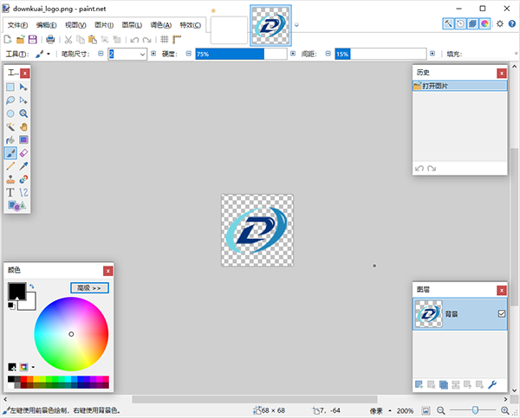Toggle the pixel grid display
This screenshot has height=418, width=520.
click(x=165, y=40)
